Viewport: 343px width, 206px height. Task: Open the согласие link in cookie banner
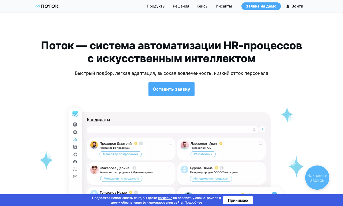point(165,198)
